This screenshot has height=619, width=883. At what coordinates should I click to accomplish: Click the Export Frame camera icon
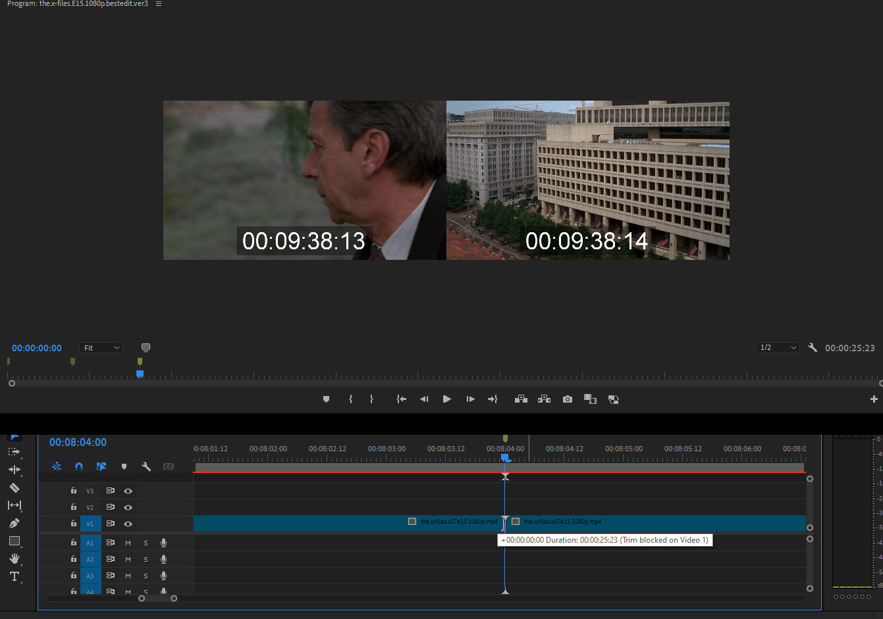568,399
